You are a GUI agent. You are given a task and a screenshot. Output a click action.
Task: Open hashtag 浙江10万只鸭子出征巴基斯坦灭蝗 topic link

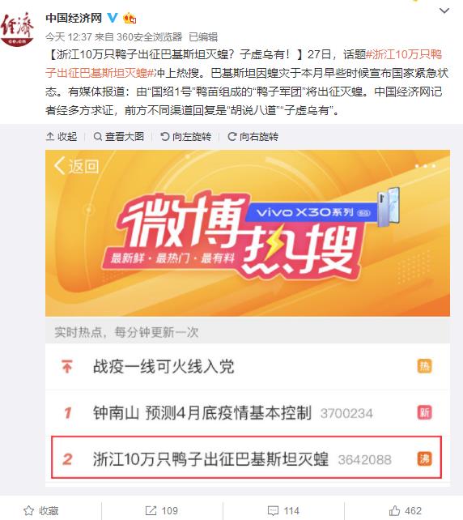pos(244,63)
